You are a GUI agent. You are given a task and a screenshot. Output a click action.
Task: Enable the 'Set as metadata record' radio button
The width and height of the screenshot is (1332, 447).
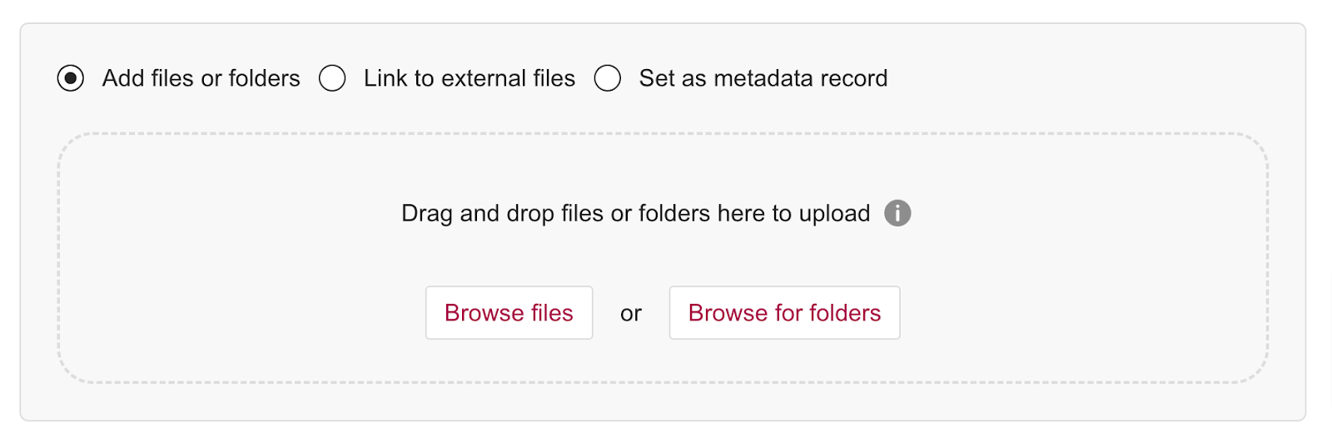click(x=608, y=78)
